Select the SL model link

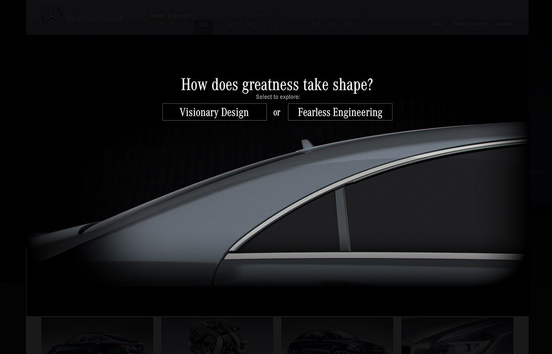[332, 24]
